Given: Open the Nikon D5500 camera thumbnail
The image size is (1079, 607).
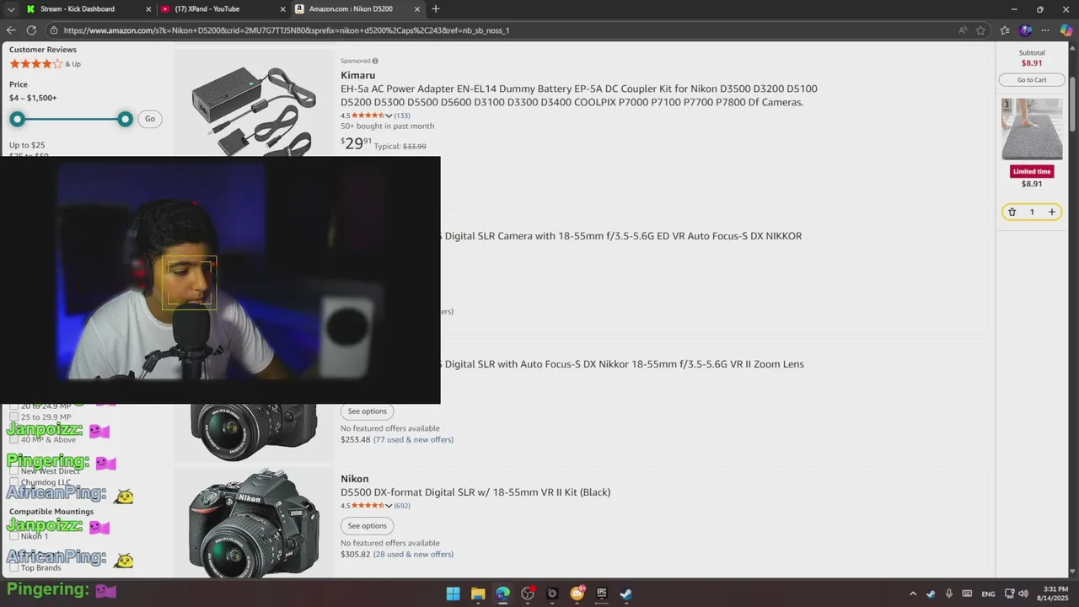Looking at the screenshot, I should point(253,524).
